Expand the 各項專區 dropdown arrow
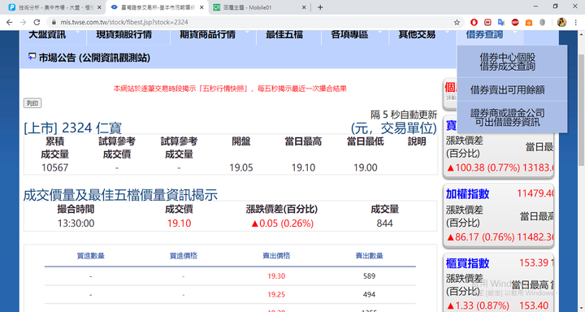The height and width of the screenshot is (312, 585). coord(379,32)
